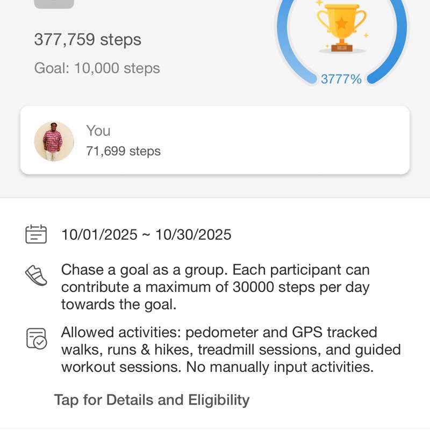Click your 71,699 steps count
The height and width of the screenshot is (430, 430).
pyautogui.click(x=123, y=152)
